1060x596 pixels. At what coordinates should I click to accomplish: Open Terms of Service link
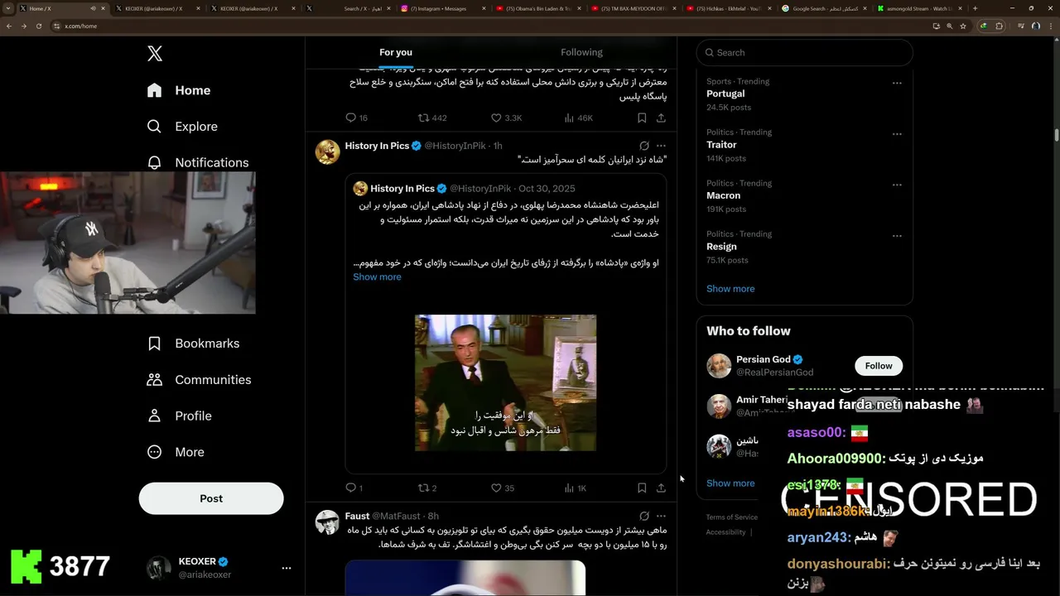coord(731,517)
